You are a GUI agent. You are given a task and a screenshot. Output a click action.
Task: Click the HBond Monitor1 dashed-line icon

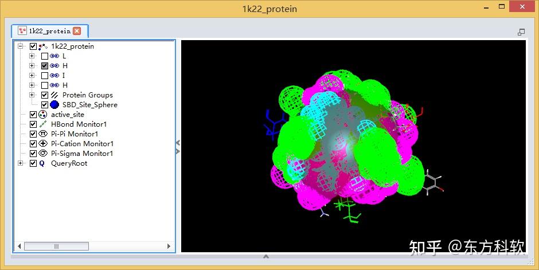[x=43, y=124]
